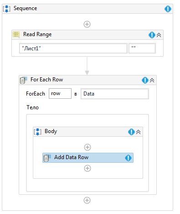The width and height of the screenshot is (180, 214).
Task: Click the For Each Row activity icon
Action: click(x=23, y=80)
